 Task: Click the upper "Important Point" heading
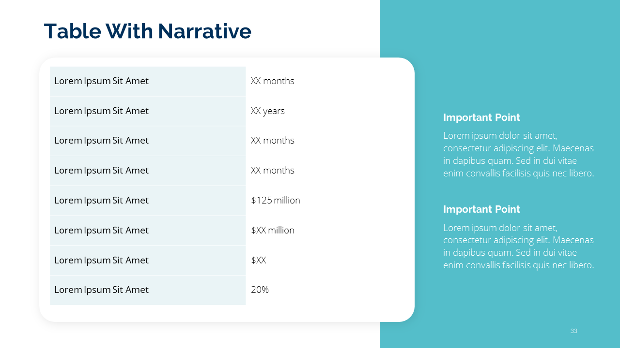pos(481,117)
